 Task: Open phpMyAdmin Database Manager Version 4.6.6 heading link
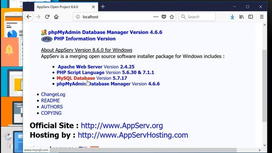pos(105,32)
